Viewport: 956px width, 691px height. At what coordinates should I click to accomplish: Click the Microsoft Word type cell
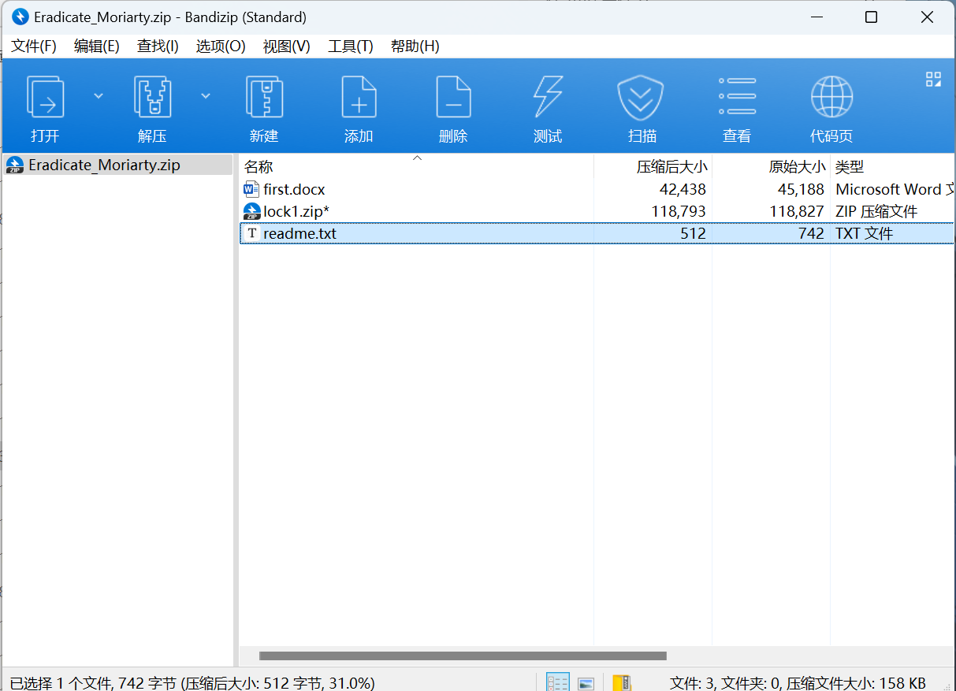(895, 189)
